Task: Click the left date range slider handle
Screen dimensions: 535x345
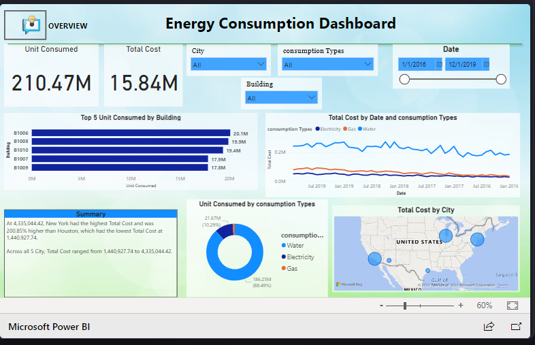Action: 404,80
